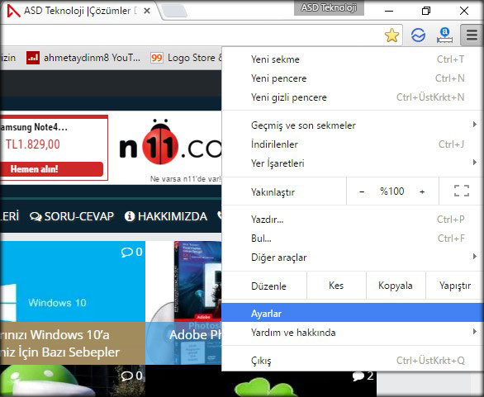
Task: Click the ASD Teknoloji profile button
Action: point(329,7)
